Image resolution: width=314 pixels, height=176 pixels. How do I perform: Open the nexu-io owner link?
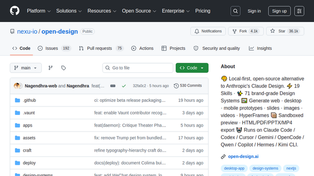27,31
